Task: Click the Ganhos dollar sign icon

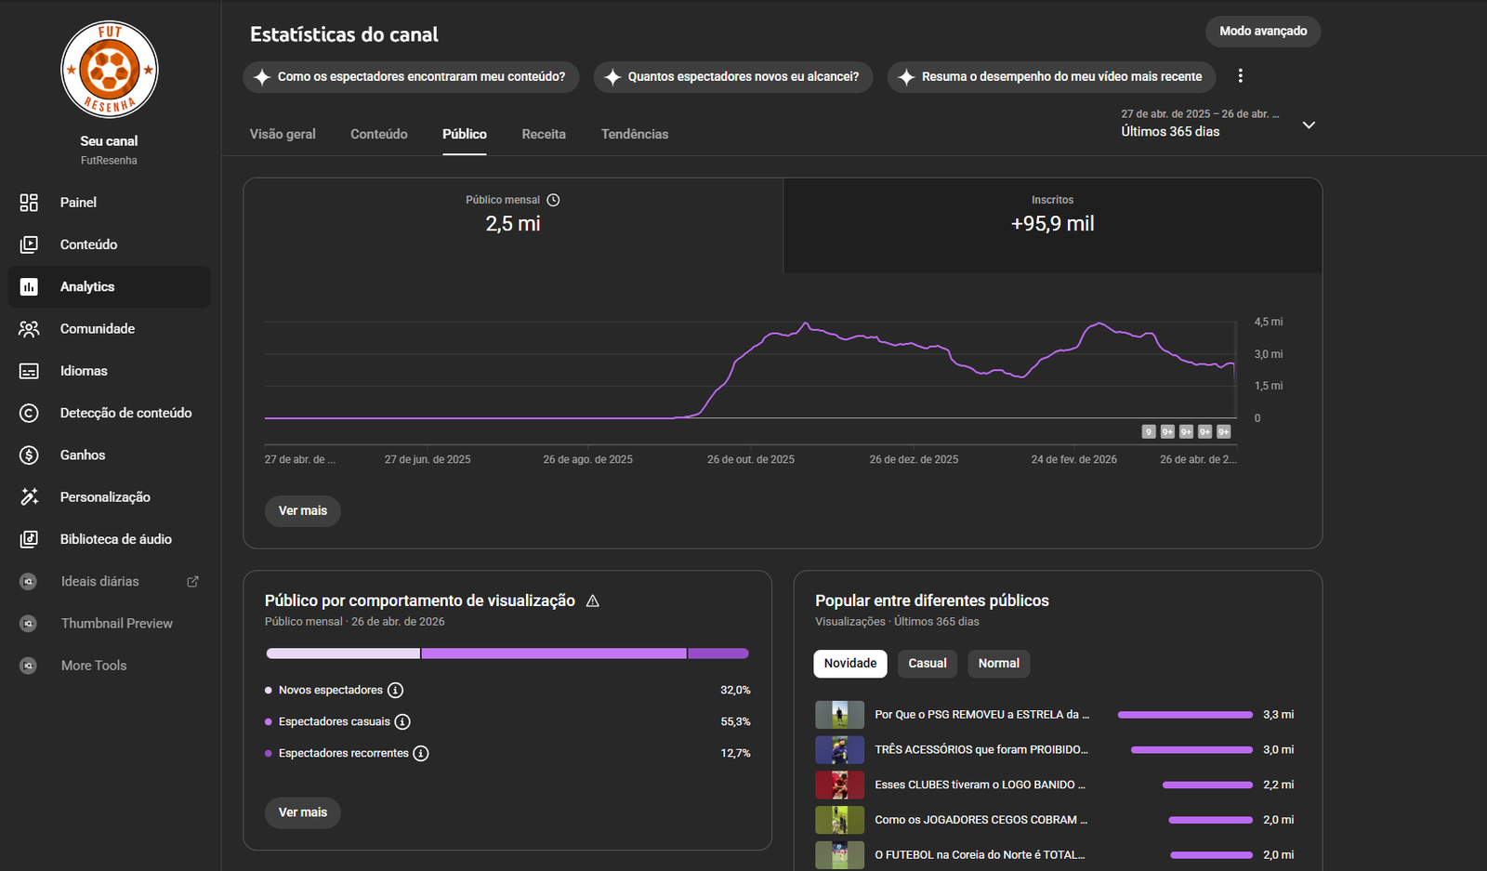Action: 29,455
